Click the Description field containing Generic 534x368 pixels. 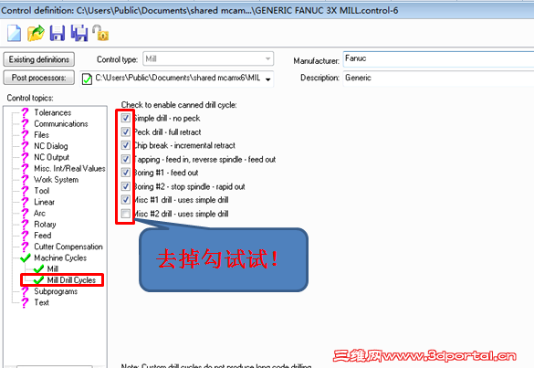pos(438,78)
